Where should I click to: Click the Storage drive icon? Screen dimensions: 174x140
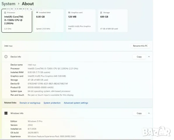(x=101, y=13)
